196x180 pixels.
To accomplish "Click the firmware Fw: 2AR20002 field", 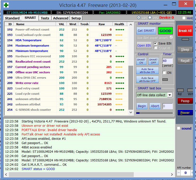I will tap(110, 13).
